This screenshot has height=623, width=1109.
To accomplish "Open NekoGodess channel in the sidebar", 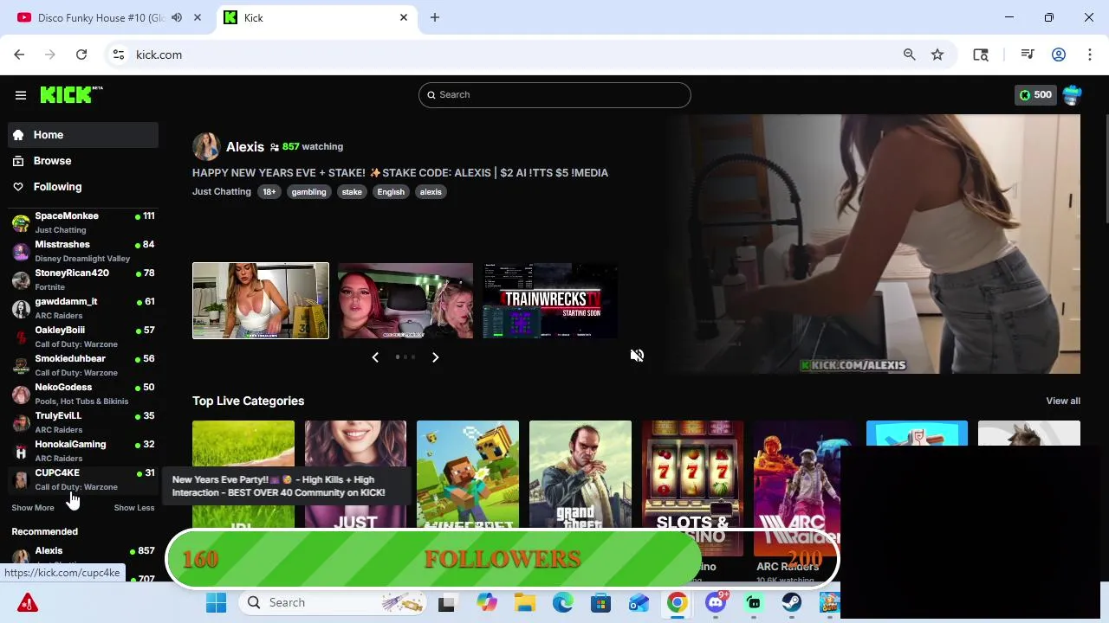I will [x=83, y=394].
